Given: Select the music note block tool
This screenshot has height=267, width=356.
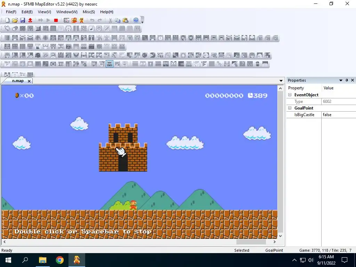Looking at the screenshot, I should (91, 29).
